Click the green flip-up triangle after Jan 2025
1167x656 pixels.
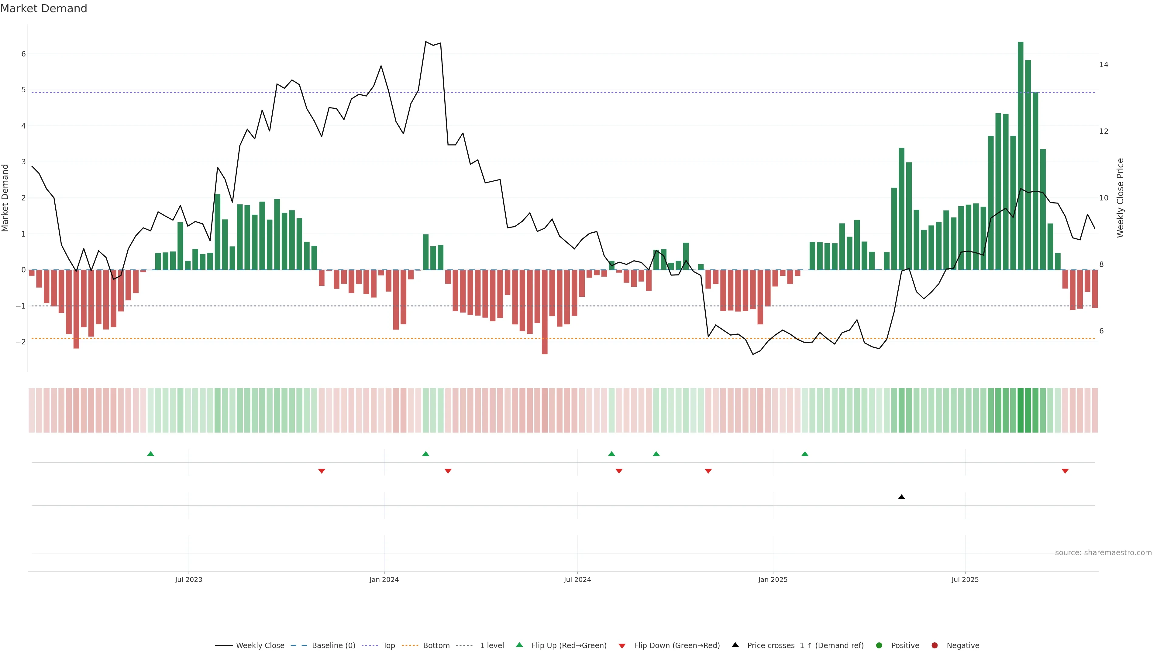coord(804,454)
